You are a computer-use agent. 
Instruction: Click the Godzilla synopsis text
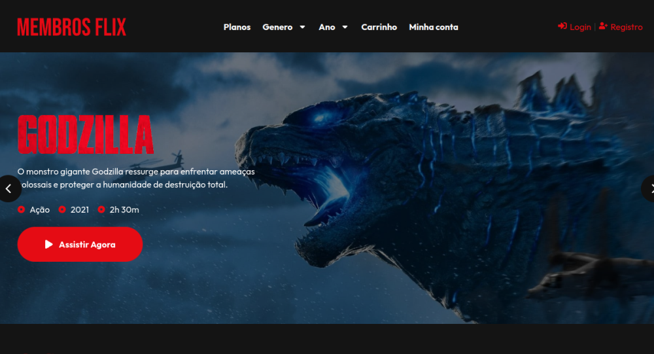pos(136,178)
